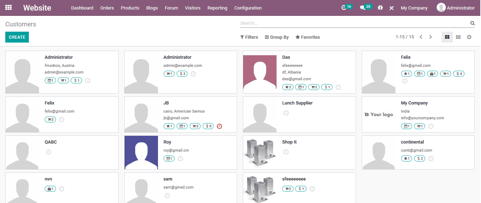Switch to the activity view
481x203 pixels.
(469, 37)
